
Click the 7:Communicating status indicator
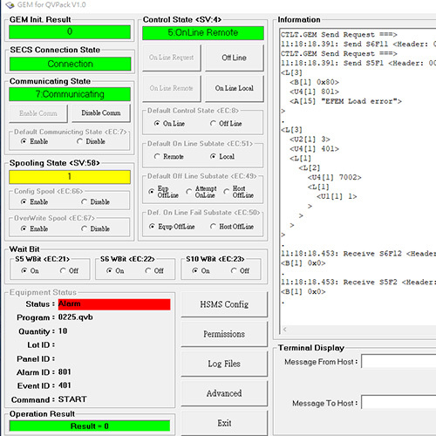click(70, 94)
